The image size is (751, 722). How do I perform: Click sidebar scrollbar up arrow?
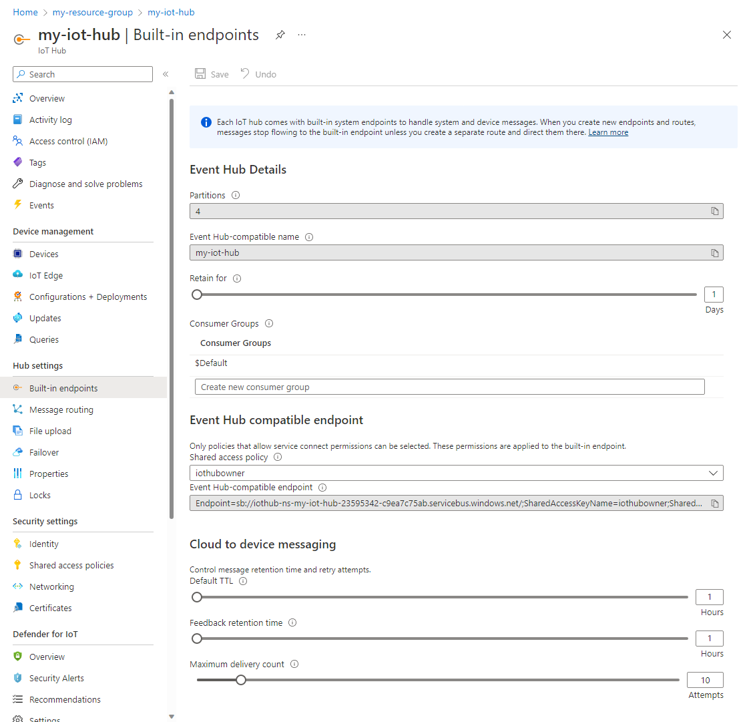[x=172, y=92]
